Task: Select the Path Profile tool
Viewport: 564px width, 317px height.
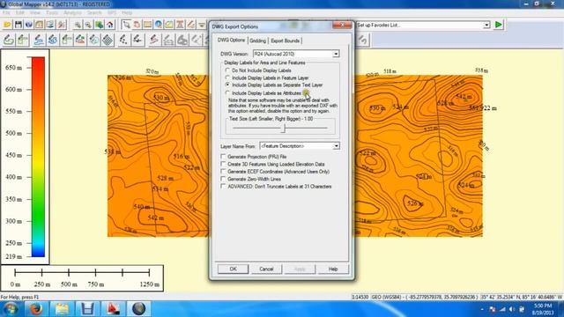Action: pos(169,25)
